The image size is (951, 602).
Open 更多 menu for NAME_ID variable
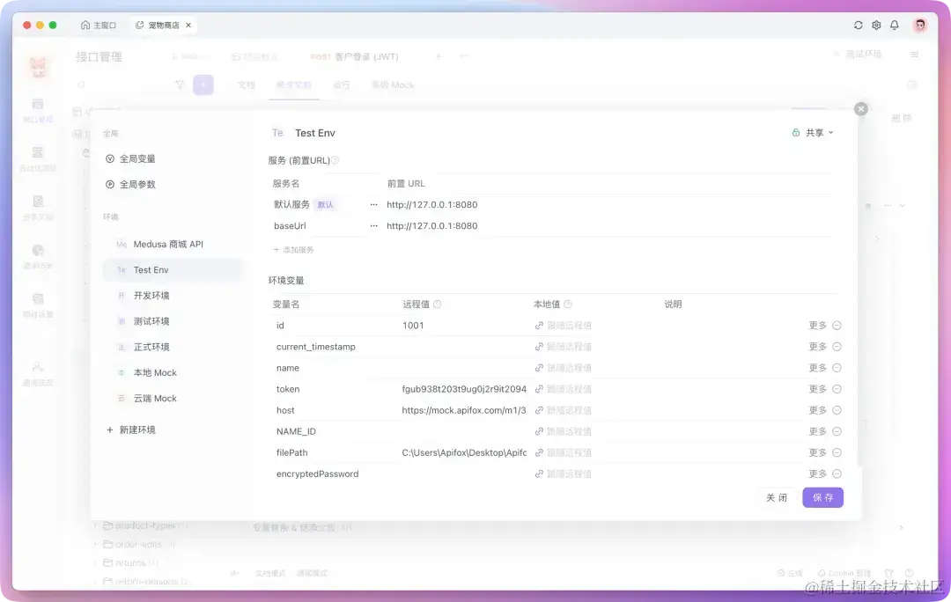817,431
